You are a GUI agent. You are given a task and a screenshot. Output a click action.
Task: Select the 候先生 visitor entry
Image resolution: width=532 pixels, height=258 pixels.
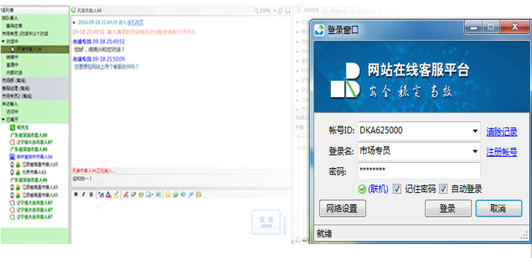pos(23,127)
